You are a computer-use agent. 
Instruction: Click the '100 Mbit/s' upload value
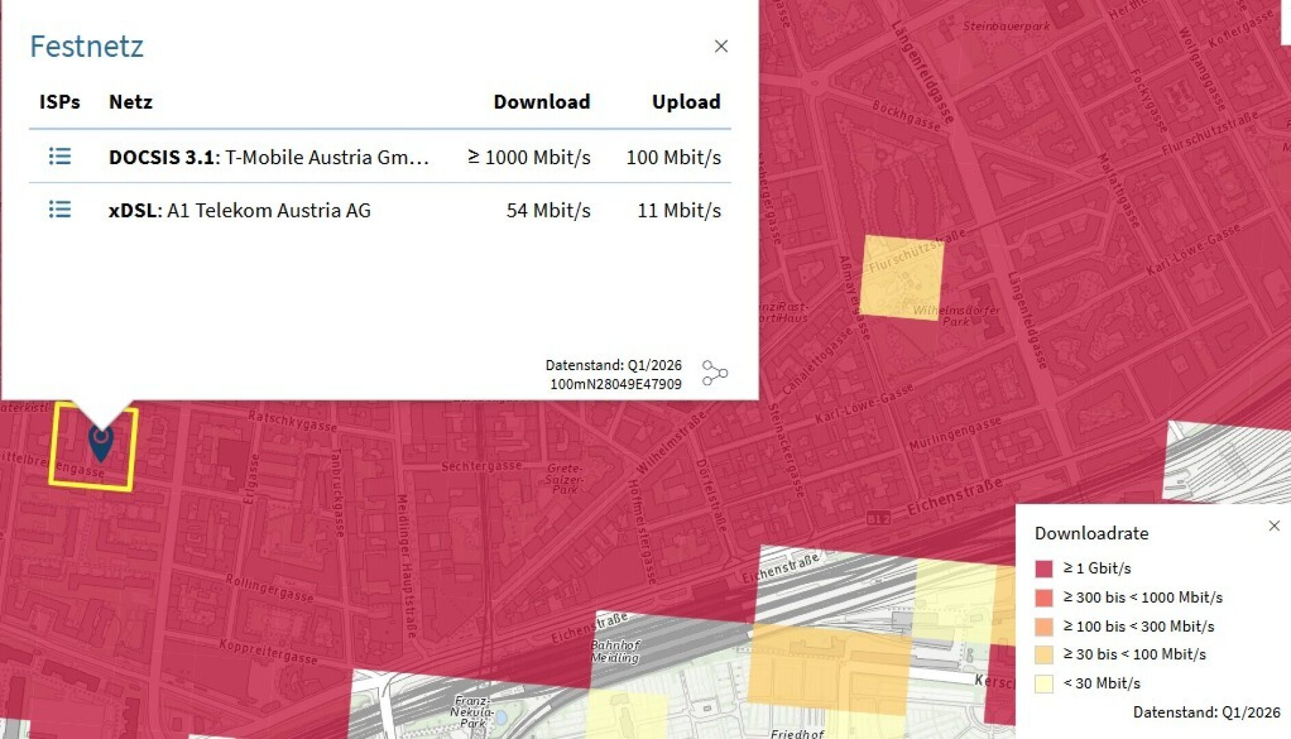point(674,157)
